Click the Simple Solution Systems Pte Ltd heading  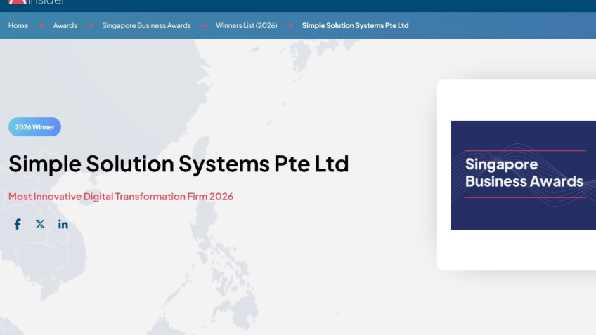point(179,164)
